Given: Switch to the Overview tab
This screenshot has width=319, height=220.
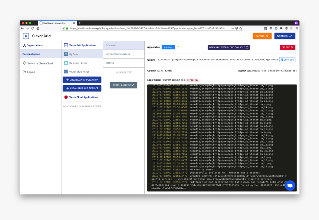Looking at the screenshot, I should [x=124, y=45].
